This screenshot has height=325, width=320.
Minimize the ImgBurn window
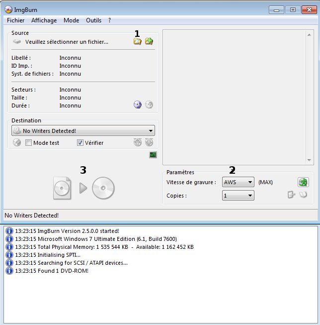pos(276,10)
